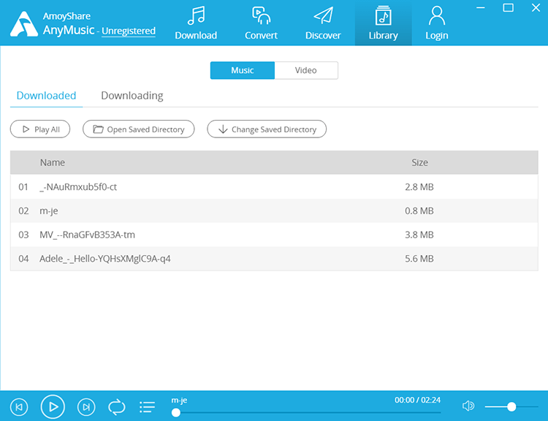Select the Downloaded tab
This screenshot has height=421, width=548.
pyautogui.click(x=46, y=96)
